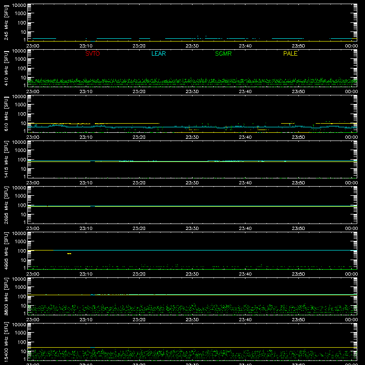Select the 2695 MHz [SFU] axis title
The image size is (365, 365).
pyautogui.click(x=6, y=205)
